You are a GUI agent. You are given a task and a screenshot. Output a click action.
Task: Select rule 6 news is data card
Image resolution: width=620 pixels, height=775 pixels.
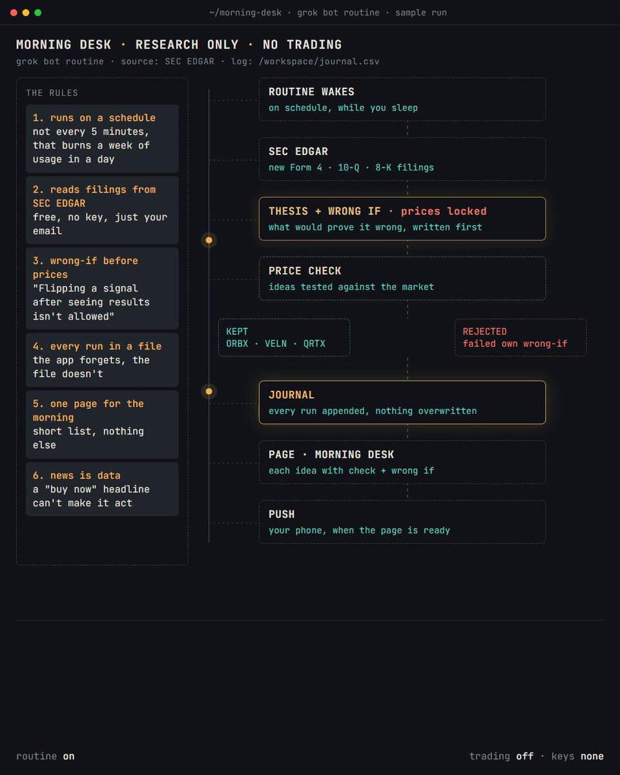[102, 489]
